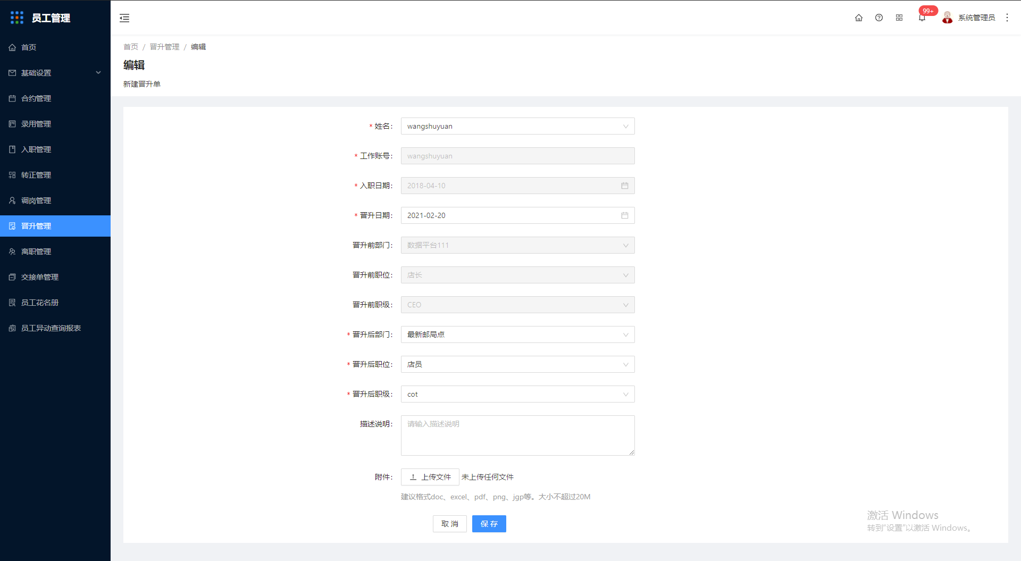Click the 员工花名册 sidebar icon
This screenshot has width=1021, height=561.
(x=12, y=303)
